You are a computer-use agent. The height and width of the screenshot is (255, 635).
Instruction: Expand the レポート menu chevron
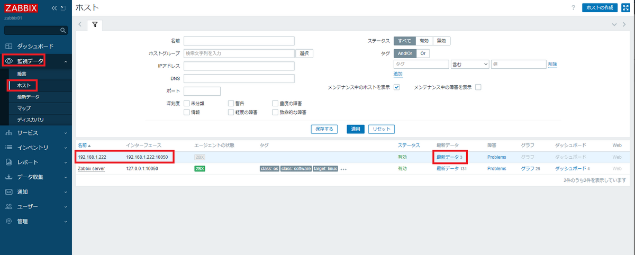(x=66, y=162)
